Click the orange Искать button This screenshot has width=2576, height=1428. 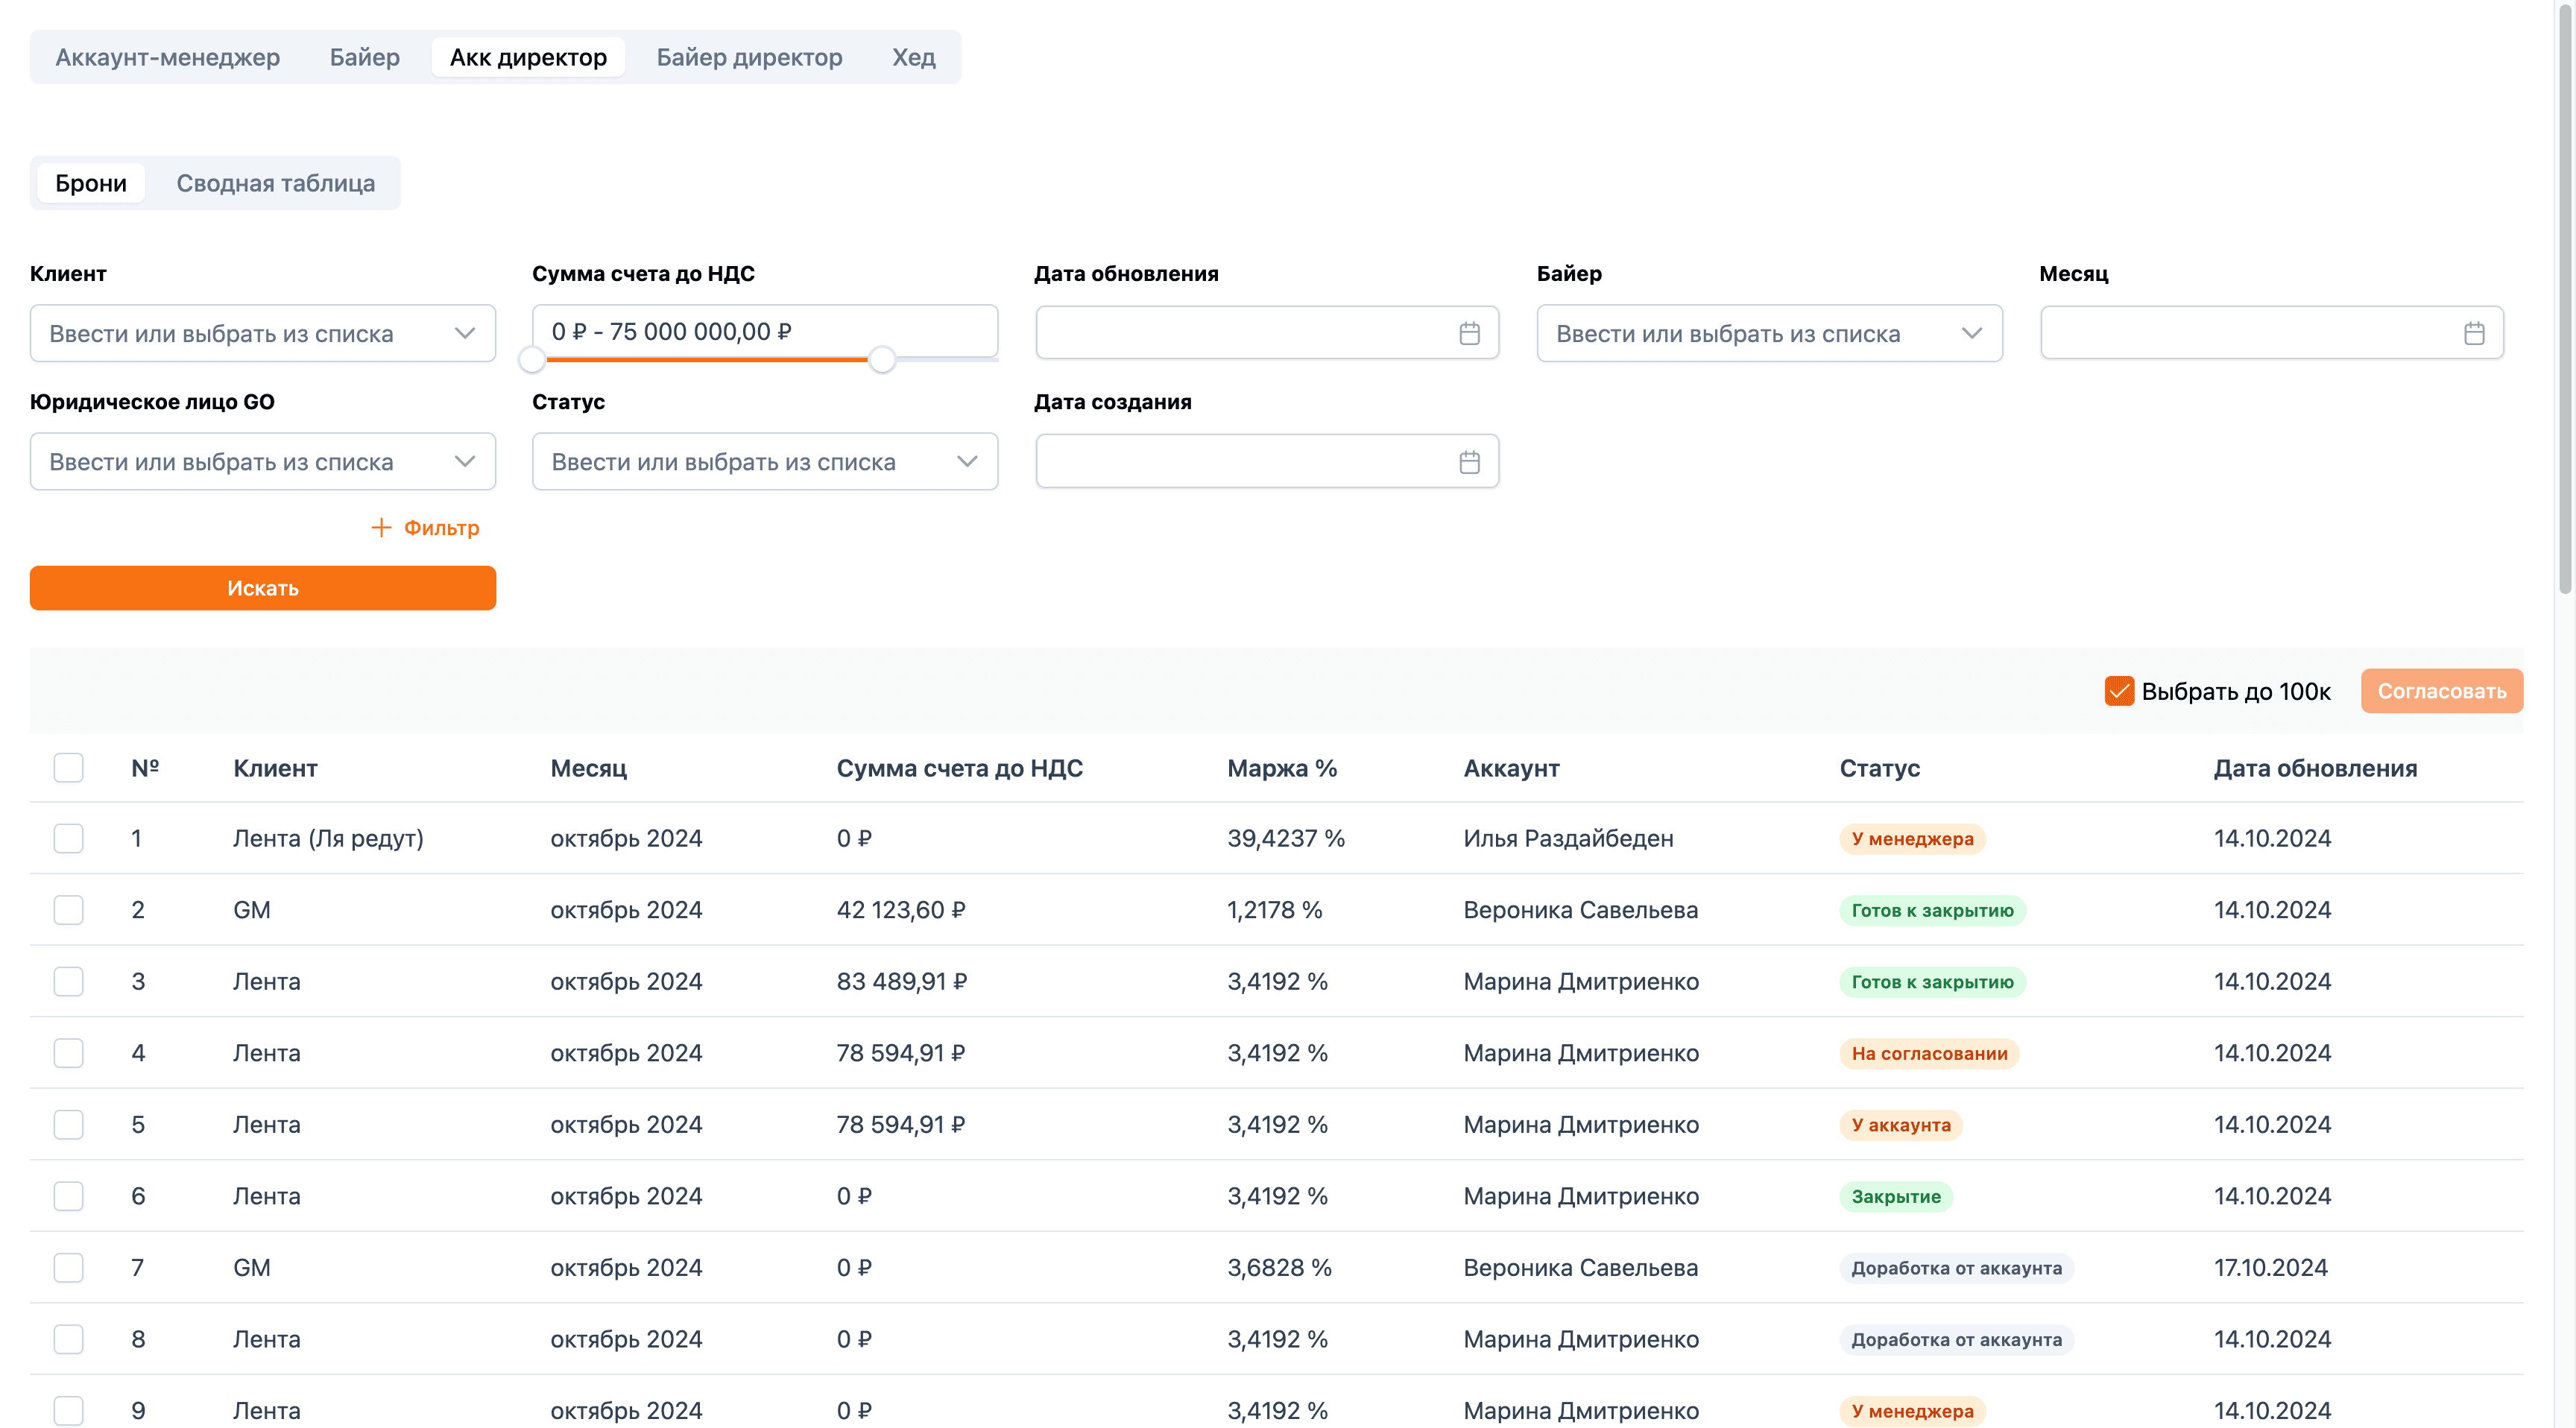click(263, 588)
